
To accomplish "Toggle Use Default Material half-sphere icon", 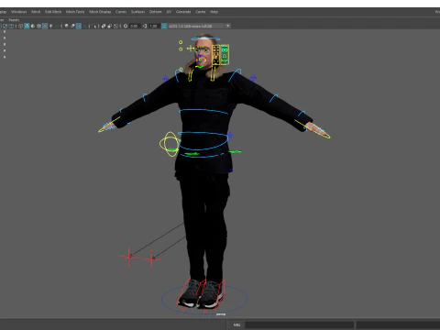I will pos(33,26).
